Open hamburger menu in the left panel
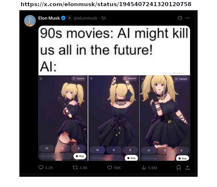217x187 pixels. click(x=41, y=79)
